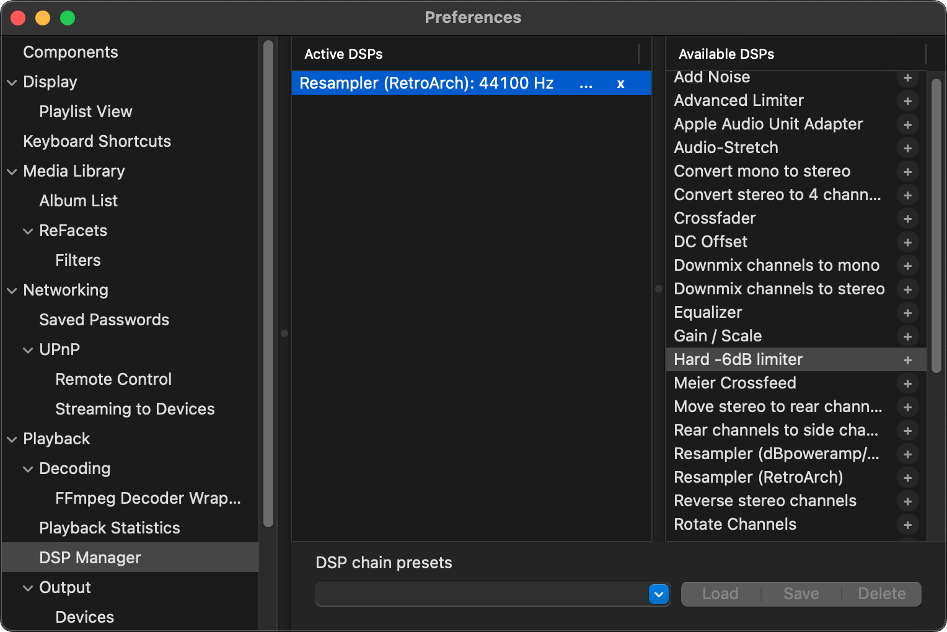Image resolution: width=947 pixels, height=632 pixels.
Task: Click the plus icon beside Reverse stereo channels
Action: point(907,501)
